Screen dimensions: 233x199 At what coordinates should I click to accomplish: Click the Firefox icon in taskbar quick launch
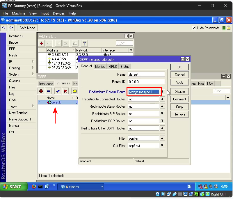click(x=34, y=186)
